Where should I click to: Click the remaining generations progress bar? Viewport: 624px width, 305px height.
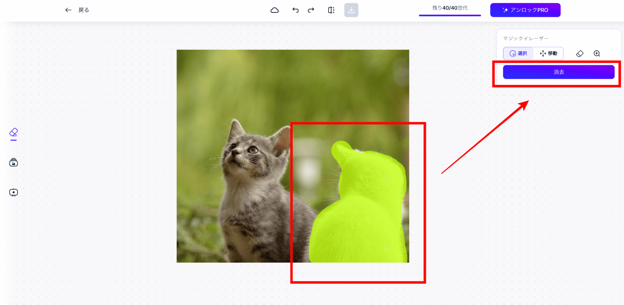pyautogui.click(x=450, y=15)
